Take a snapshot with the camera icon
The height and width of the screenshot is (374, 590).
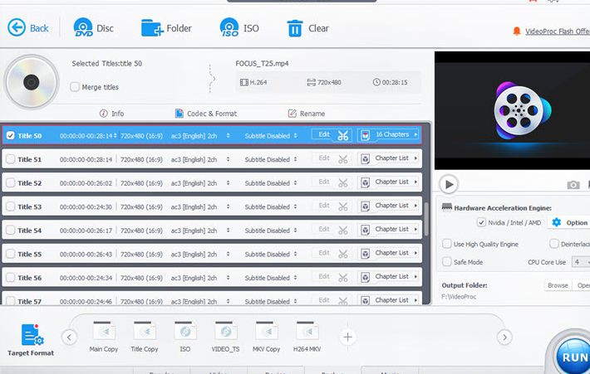tap(573, 185)
